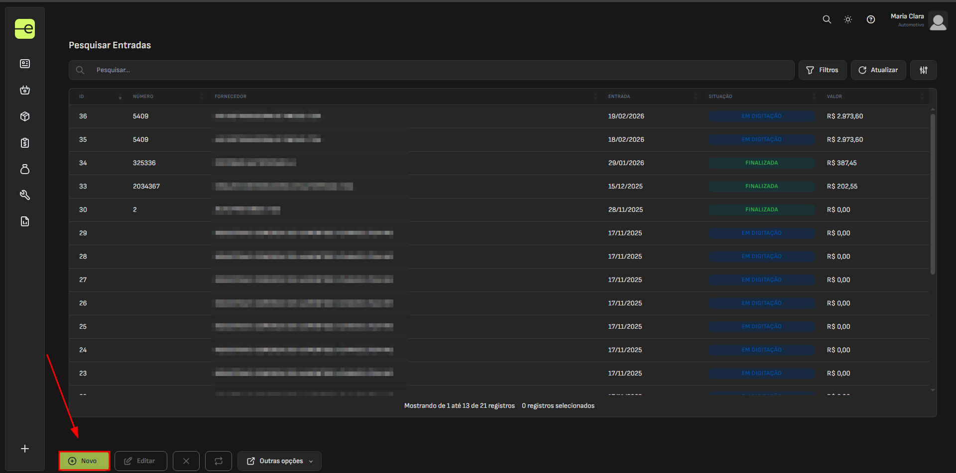
Task: Click the clipboard dollar sidebar icon
Action: pyautogui.click(x=25, y=143)
